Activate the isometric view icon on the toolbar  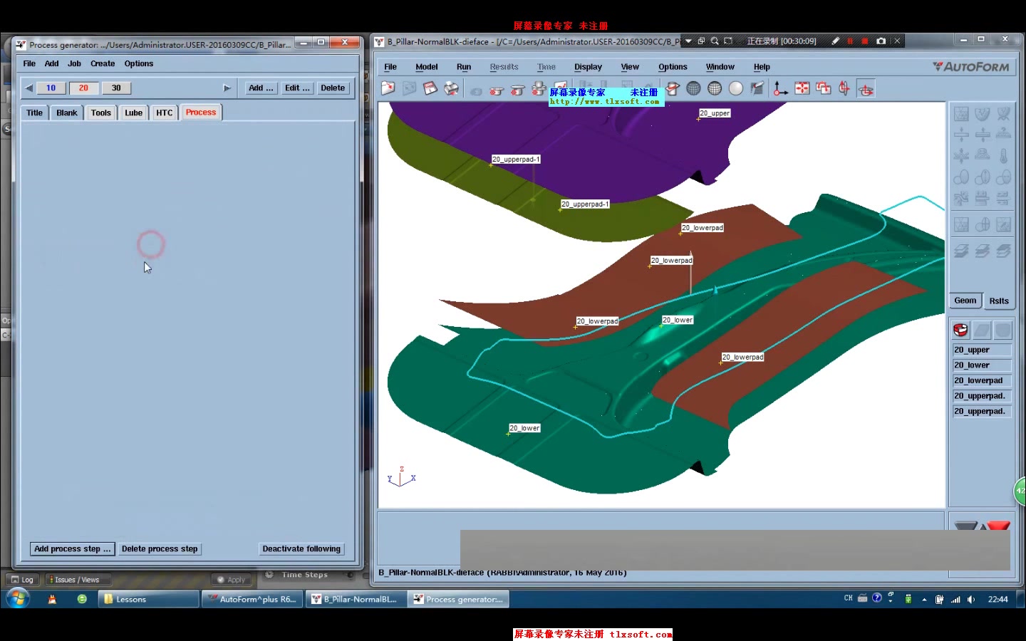point(866,88)
